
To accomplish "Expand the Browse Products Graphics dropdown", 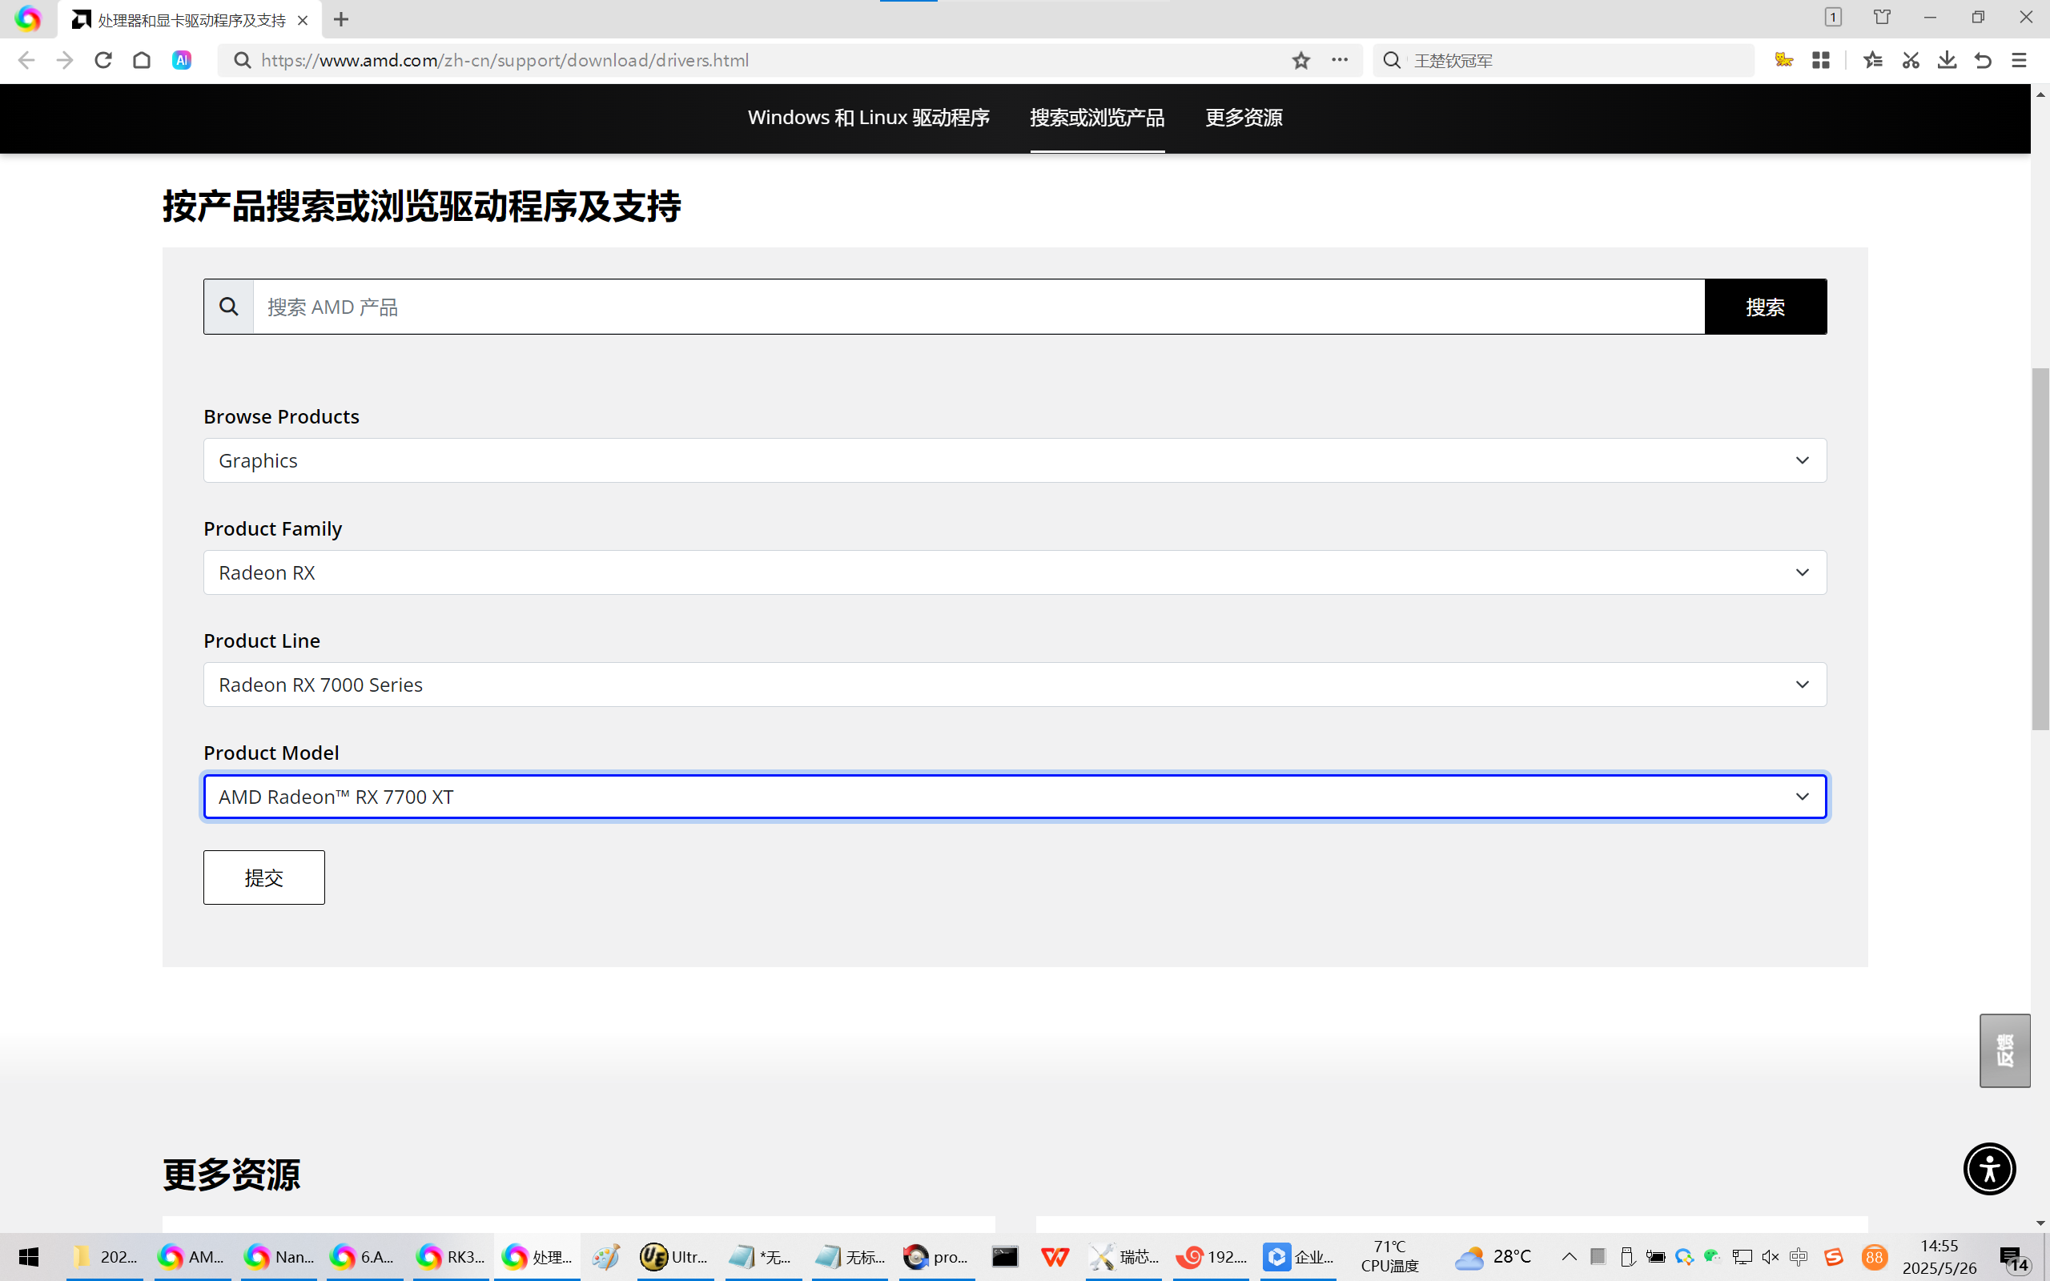I will pyautogui.click(x=1014, y=460).
